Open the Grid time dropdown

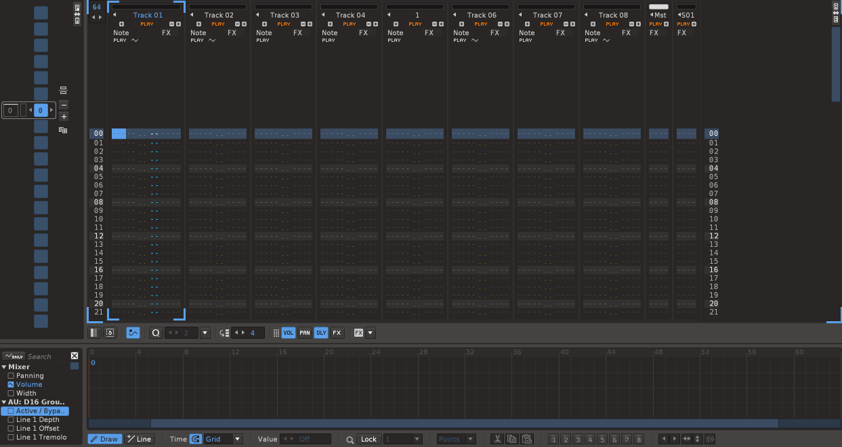(237, 439)
